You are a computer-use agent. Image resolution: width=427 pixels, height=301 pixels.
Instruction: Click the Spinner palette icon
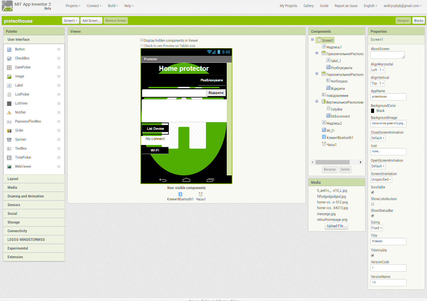(9, 140)
